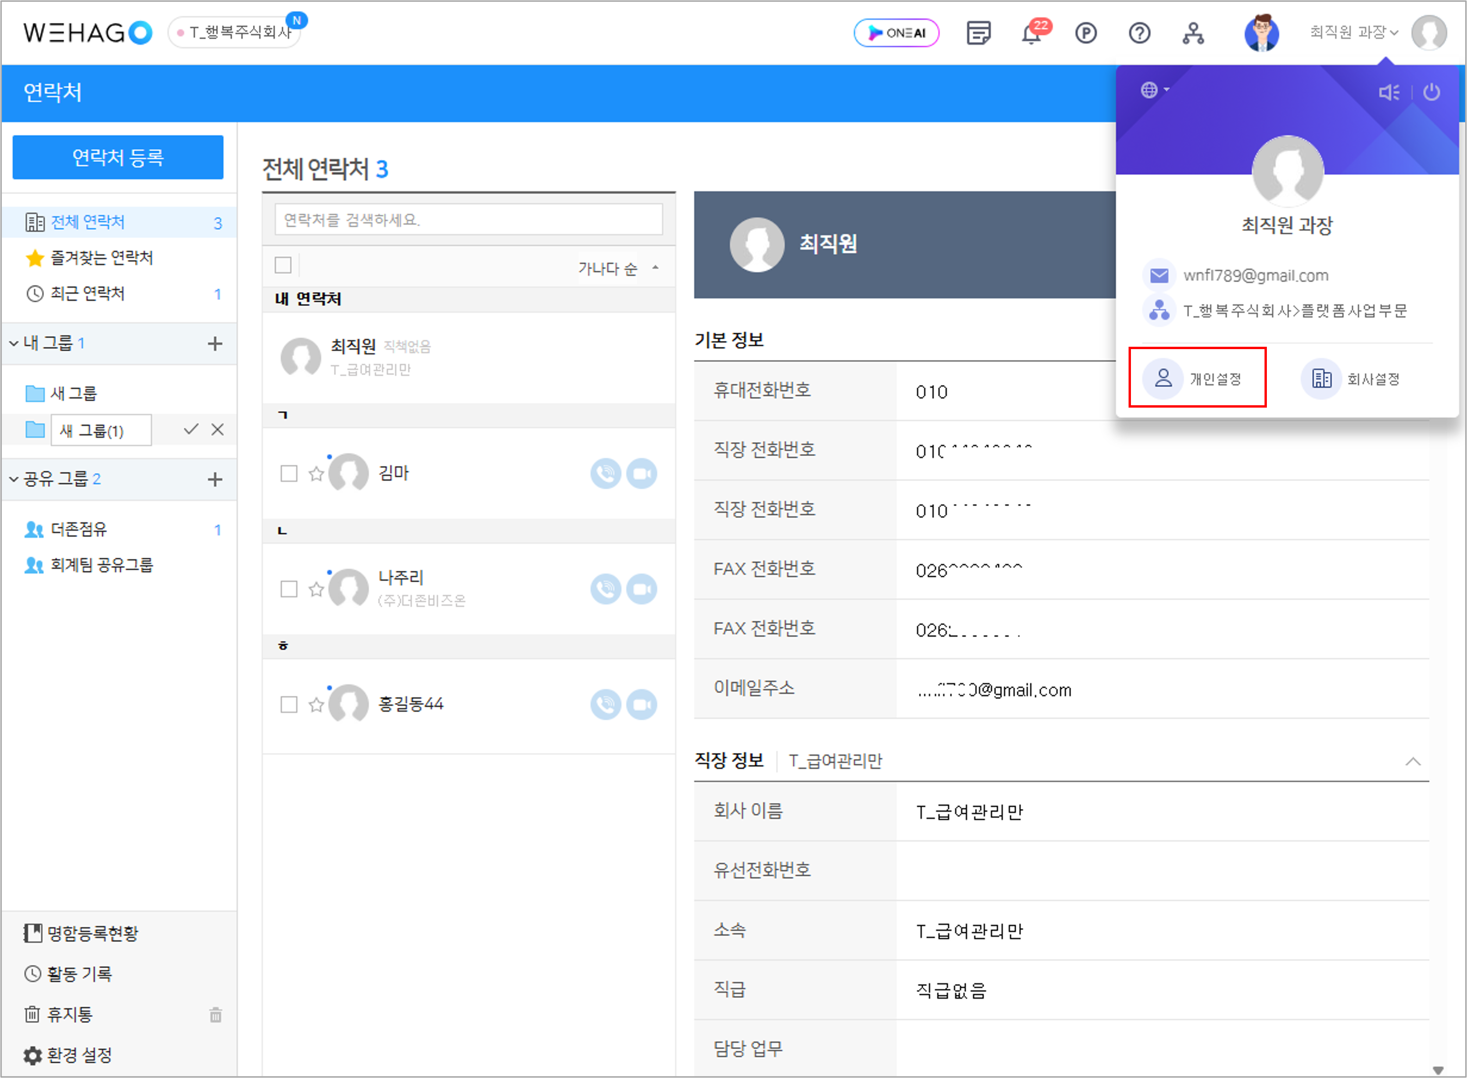
Task: Open the help icon in top bar
Action: point(1139,33)
